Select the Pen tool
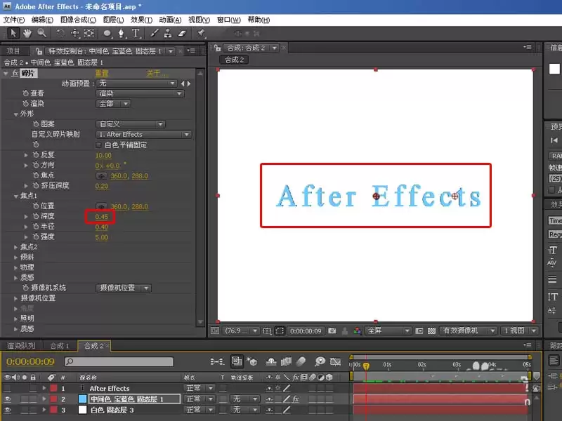The image size is (562, 421). click(121, 34)
